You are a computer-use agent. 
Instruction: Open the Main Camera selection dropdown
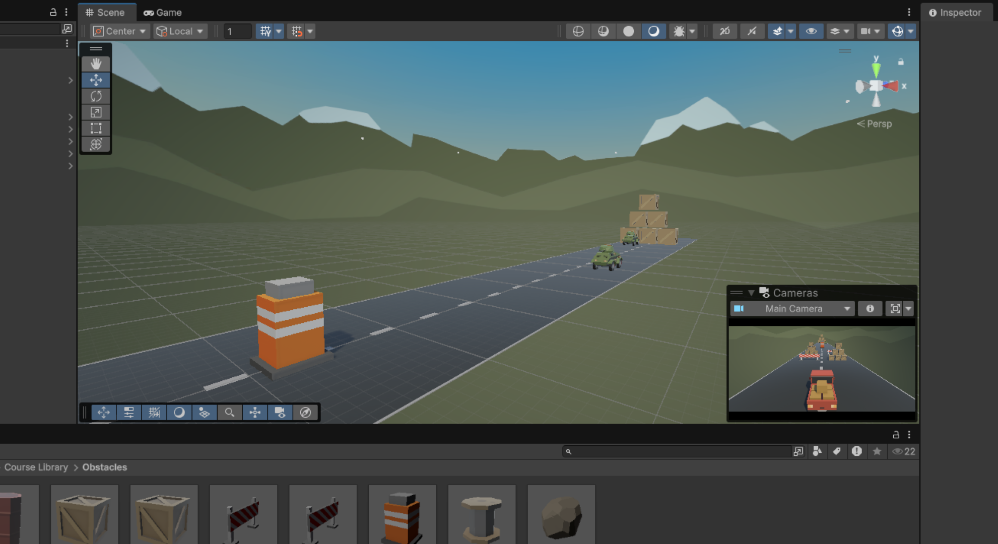tap(792, 309)
